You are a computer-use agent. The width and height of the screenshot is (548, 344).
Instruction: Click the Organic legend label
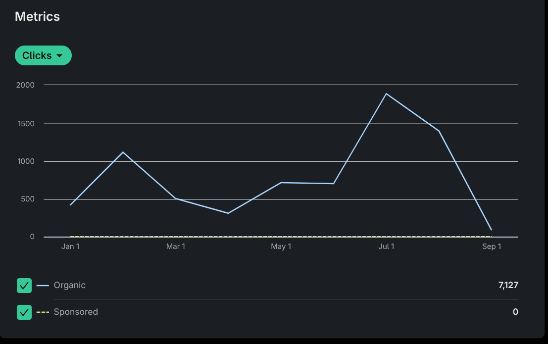[69, 286]
